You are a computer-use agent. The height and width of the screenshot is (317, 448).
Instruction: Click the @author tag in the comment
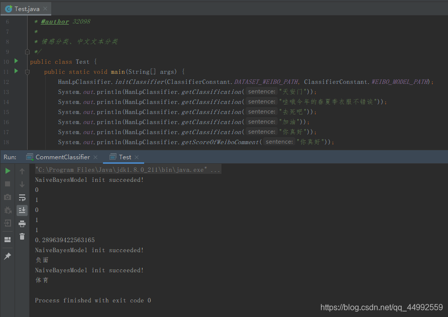click(55, 22)
